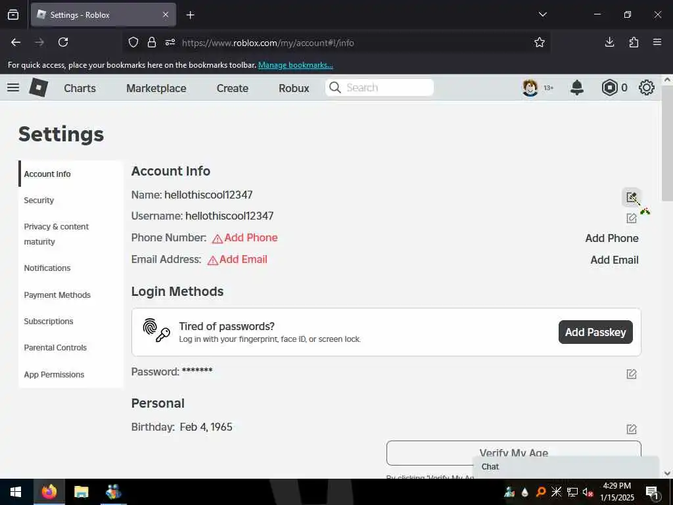Edit the password via its pencil icon
Viewport: 673px width, 505px height.
click(x=632, y=374)
